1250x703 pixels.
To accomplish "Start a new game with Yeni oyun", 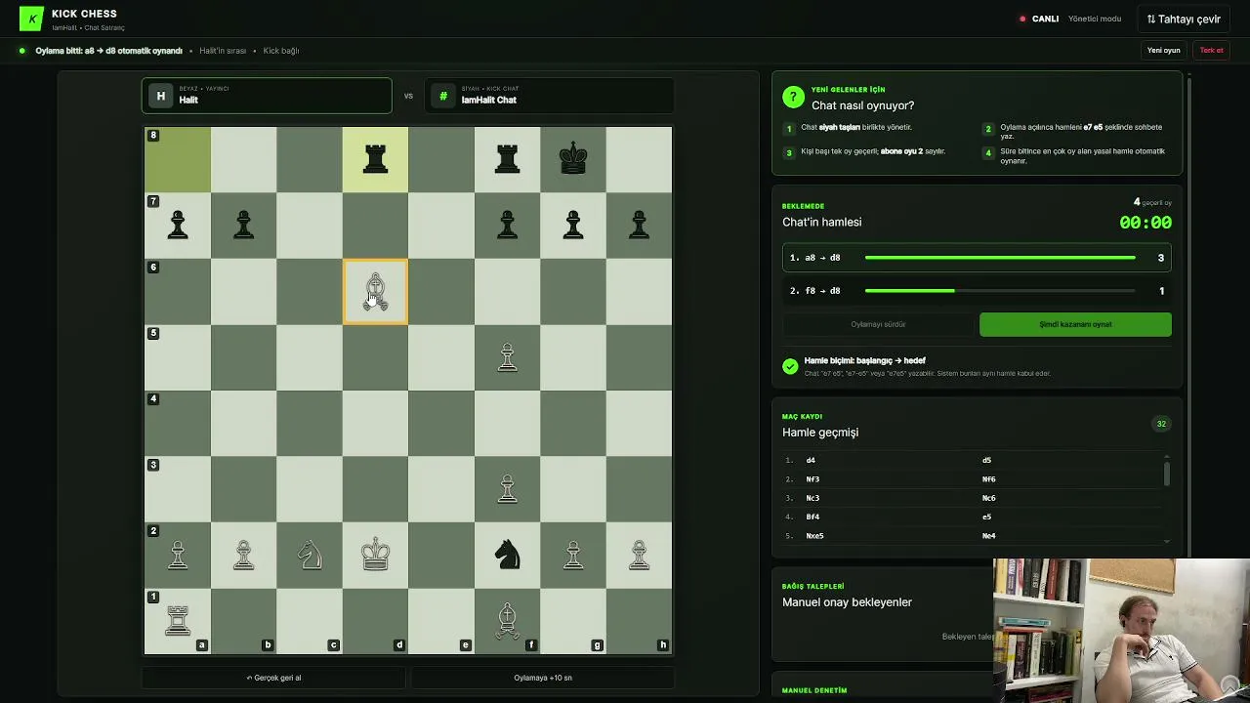I will (1164, 51).
